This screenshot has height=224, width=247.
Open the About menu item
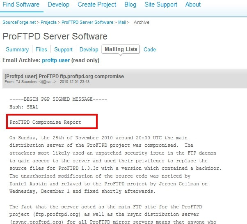193,5
